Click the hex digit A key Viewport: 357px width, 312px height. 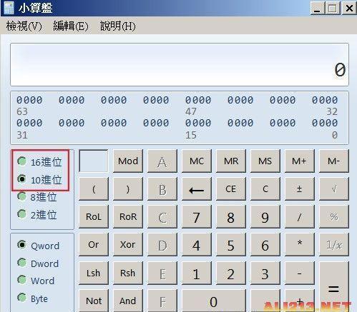click(162, 161)
